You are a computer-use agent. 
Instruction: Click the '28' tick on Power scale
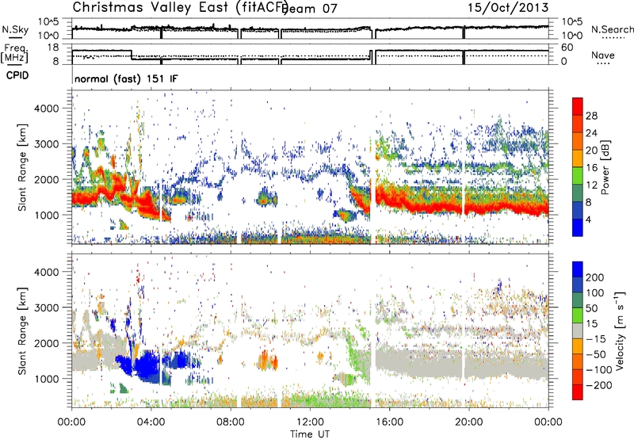tap(591, 116)
